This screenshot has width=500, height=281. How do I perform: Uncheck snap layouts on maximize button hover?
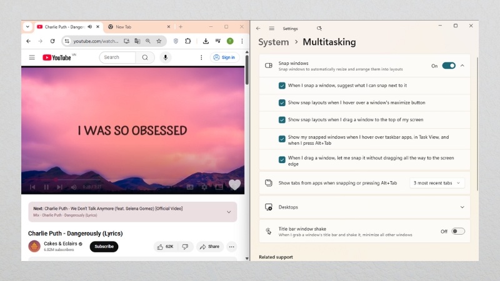282,102
